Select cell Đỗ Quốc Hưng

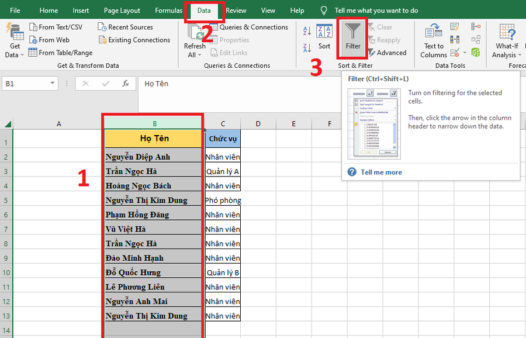click(153, 272)
